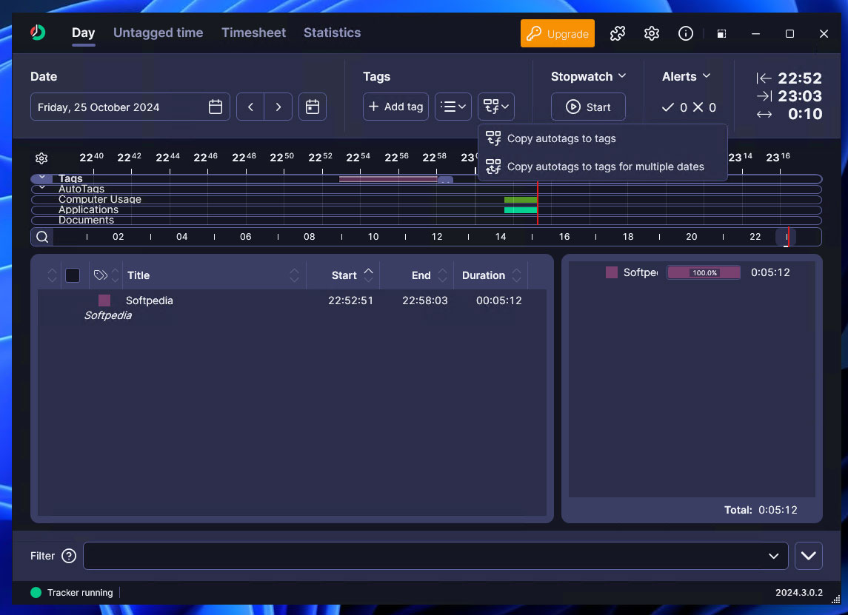Open timeline settings gear icon

41,158
